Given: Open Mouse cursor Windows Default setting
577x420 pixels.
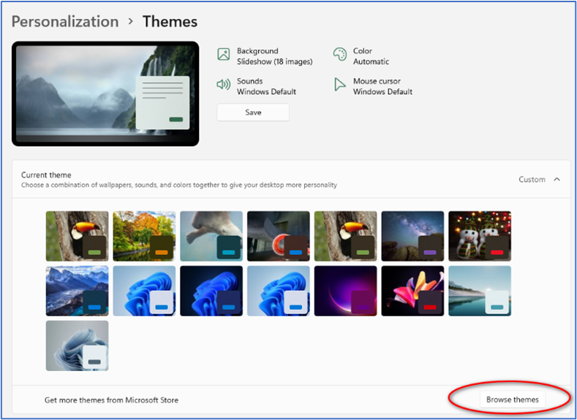Looking at the screenshot, I should pos(382,87).
